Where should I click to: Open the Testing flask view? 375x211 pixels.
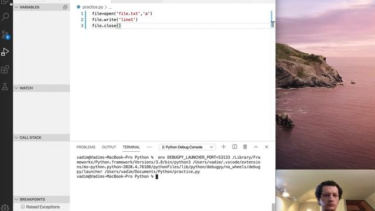pos(5,87)
